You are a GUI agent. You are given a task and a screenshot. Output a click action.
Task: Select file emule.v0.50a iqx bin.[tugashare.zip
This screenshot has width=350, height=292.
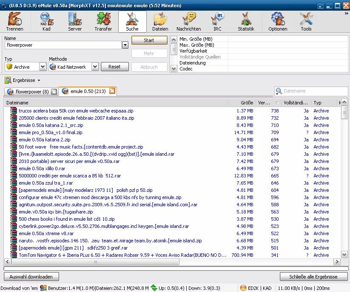pos(56,212)
